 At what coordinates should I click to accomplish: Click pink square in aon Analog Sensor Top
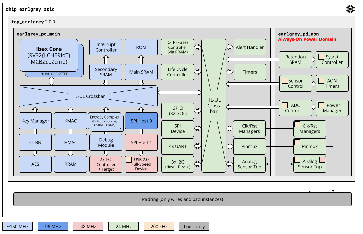[x=323, y=160]
